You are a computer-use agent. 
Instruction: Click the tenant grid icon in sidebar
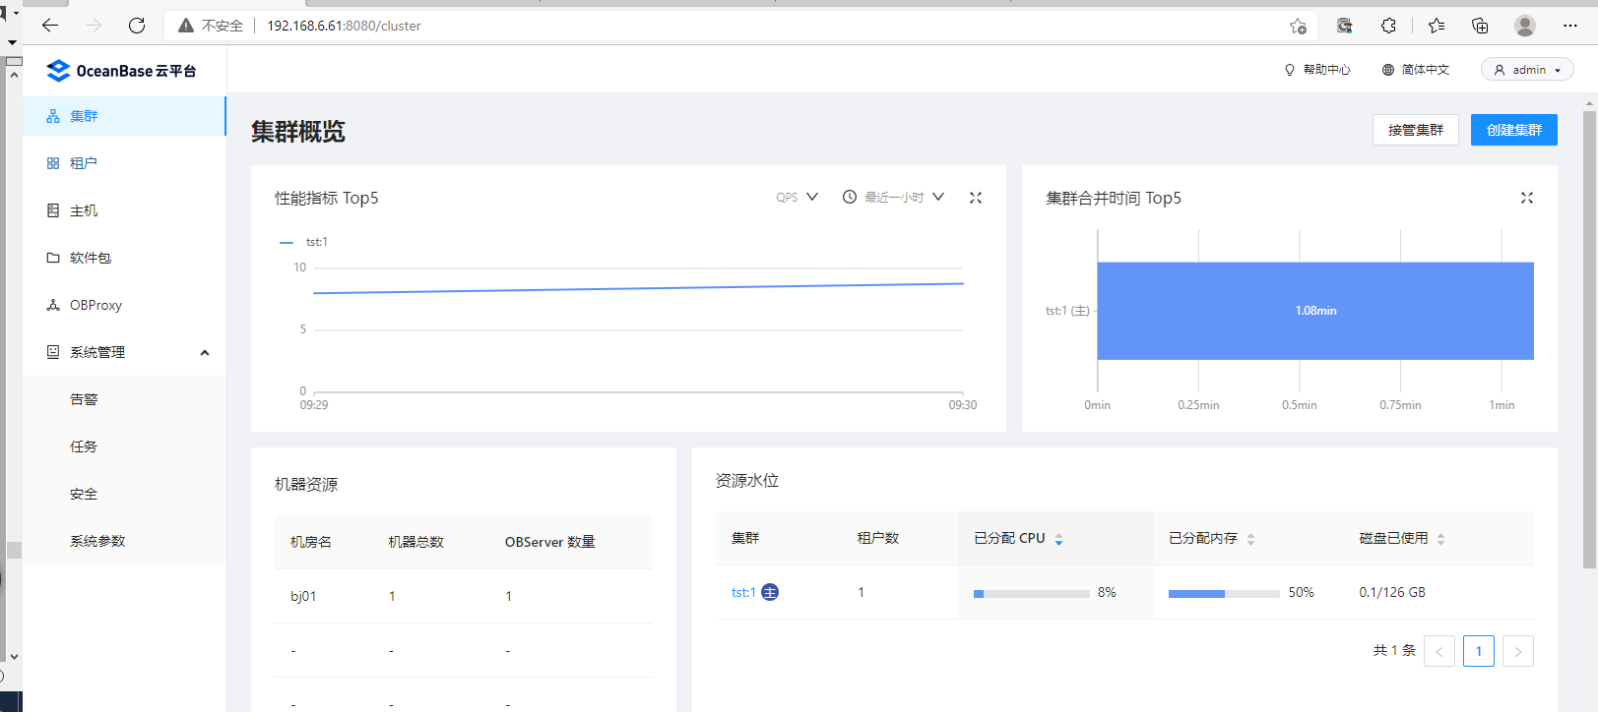pyautogui.click(x=53, y=163)
